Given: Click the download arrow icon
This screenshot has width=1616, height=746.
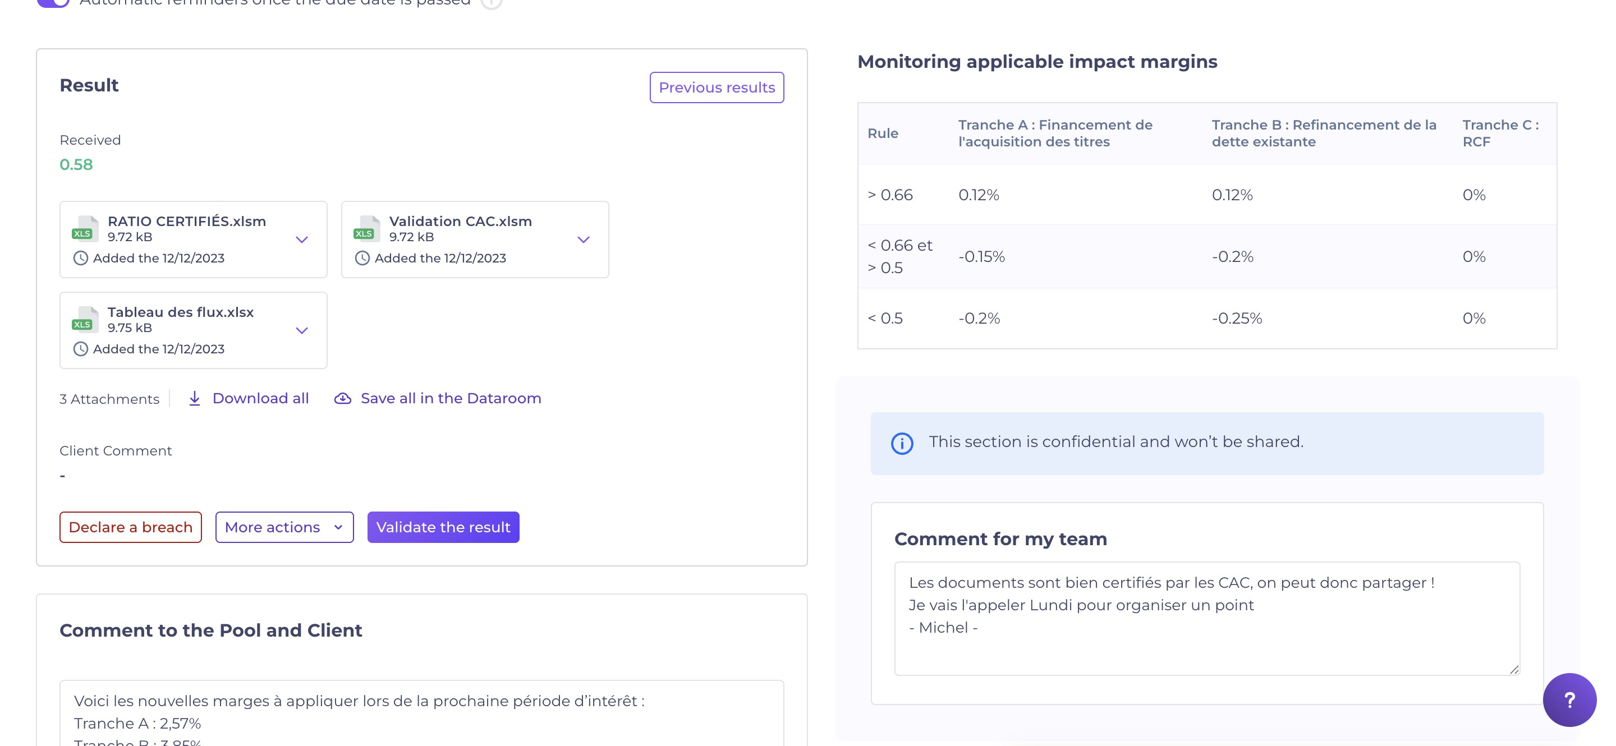Looking at the screenshot, I should coord(195,398).
